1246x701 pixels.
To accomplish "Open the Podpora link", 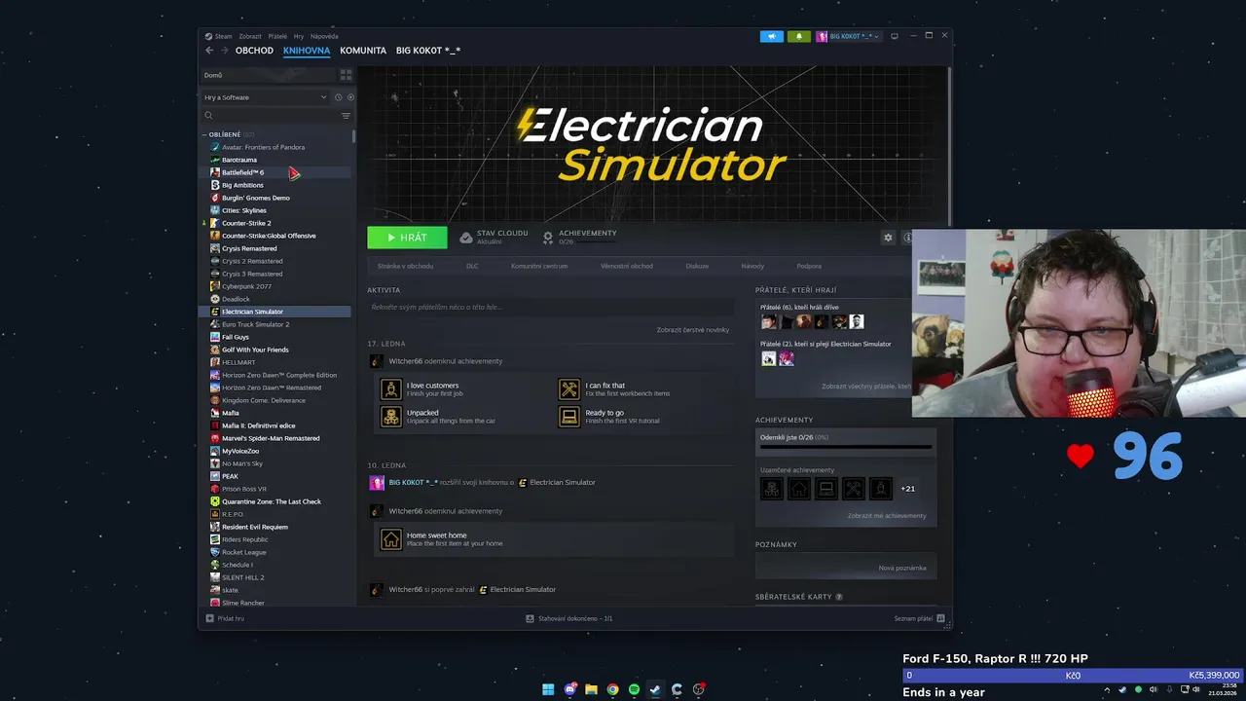I will pyautogui.click(x=809, y=266).
